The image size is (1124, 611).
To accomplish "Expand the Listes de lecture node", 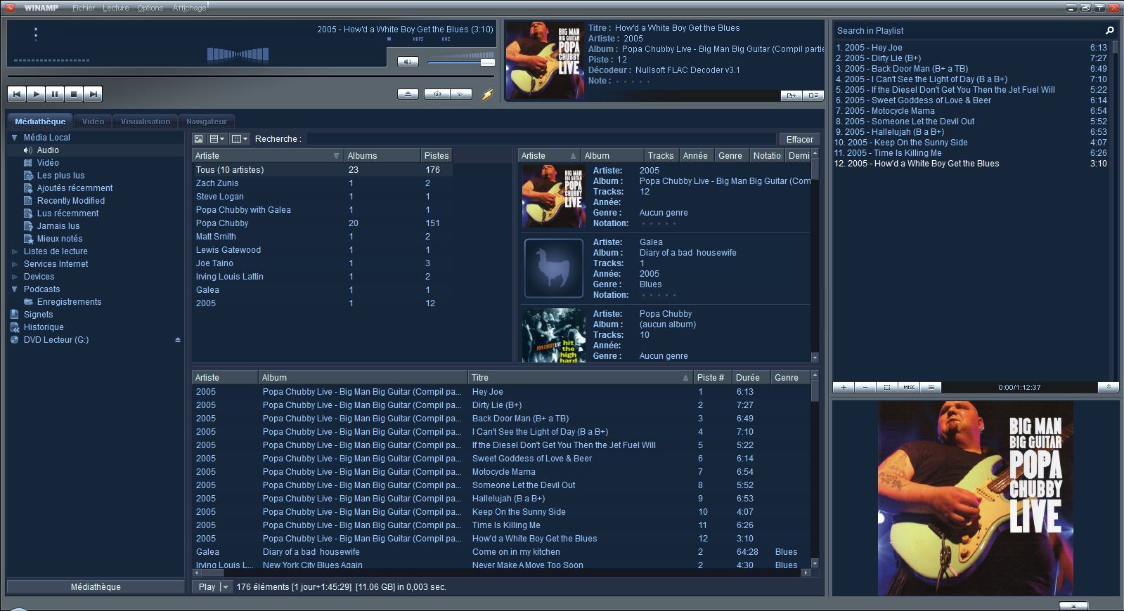I will coord(14,251).
